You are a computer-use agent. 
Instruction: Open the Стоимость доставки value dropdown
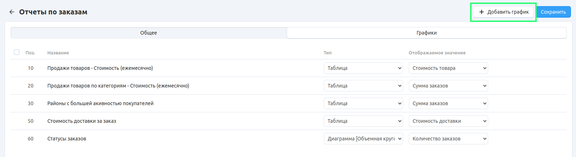448,121
